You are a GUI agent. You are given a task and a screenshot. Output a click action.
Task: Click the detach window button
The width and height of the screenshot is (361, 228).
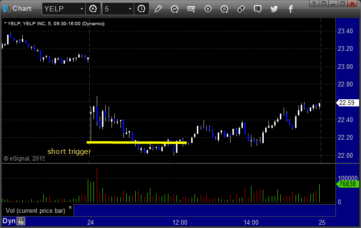coord(324,3)
